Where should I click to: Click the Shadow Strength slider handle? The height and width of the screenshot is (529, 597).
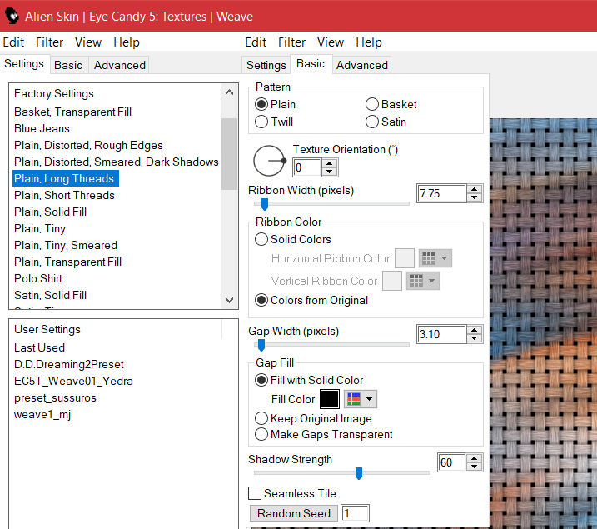click(x=359, y=473)
